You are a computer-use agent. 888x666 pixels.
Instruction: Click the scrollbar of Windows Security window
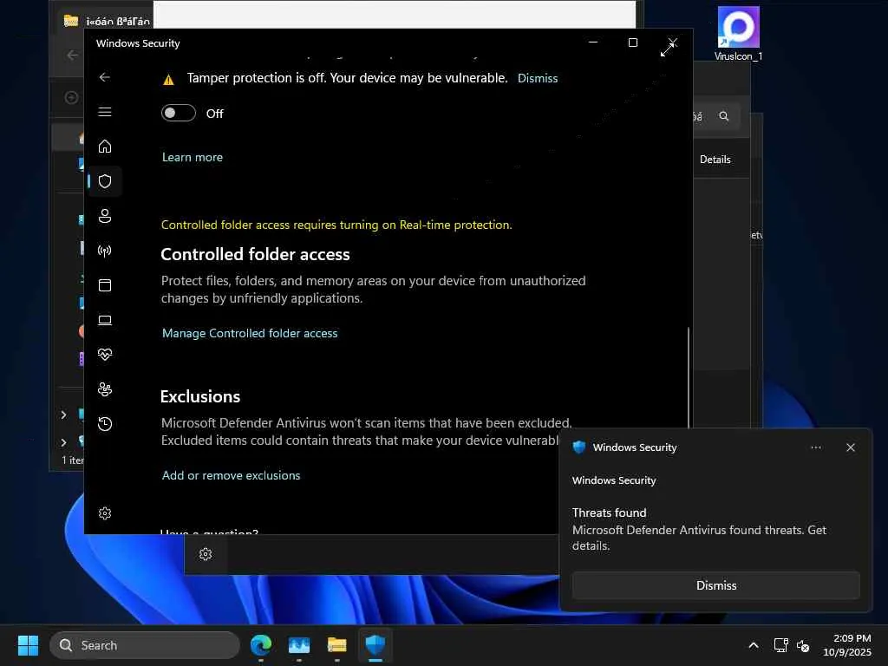(x=688, y=376)
